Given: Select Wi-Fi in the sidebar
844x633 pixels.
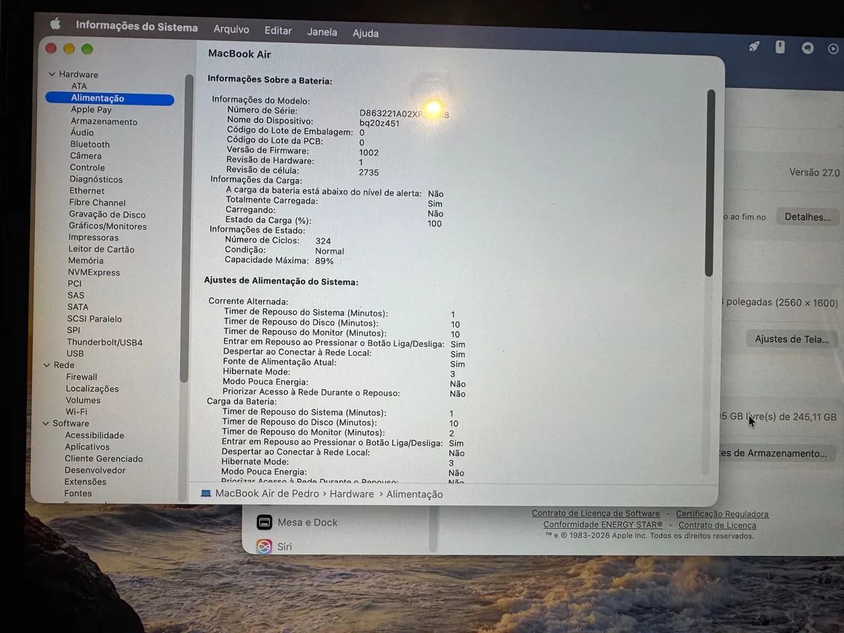Looking at the screenshot, I should coord(76,411).
